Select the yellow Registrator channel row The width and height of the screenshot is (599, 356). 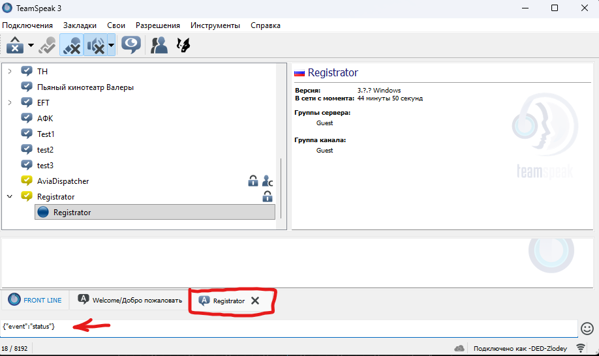pyautogui.click(x=55, y=196)
